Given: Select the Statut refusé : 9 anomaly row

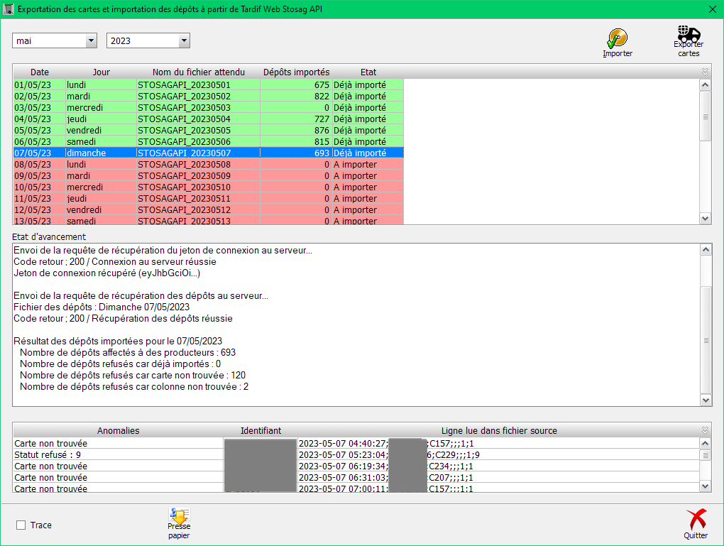Looking at the screenshot, I should (x=118, y=454).
